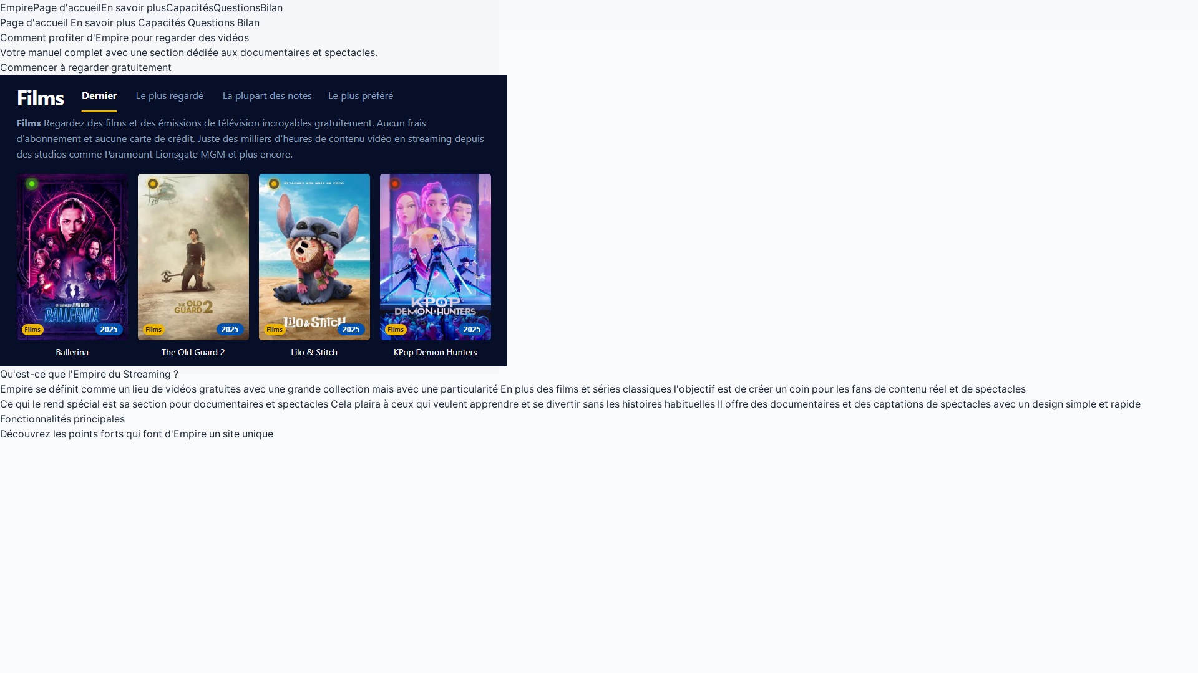Select Bilan in the second menu row

tap(248, 22)
